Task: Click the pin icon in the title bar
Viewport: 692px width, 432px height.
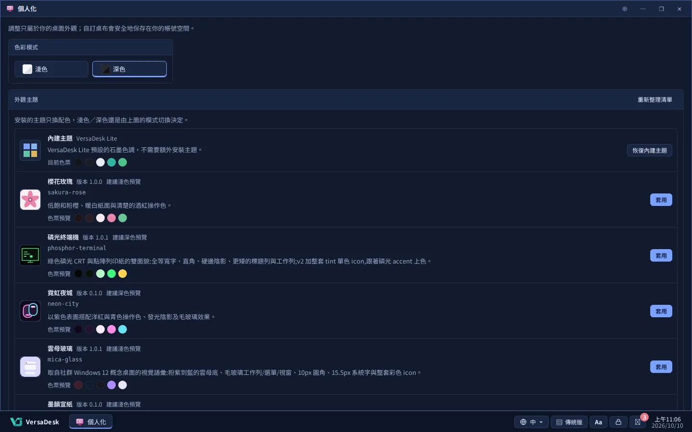Action: click(x=625, y=9)
